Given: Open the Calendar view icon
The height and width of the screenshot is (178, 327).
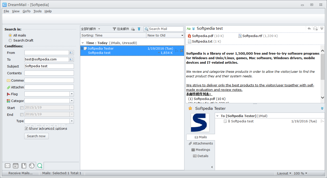Looking at the screenshot, I should (16, 166).
